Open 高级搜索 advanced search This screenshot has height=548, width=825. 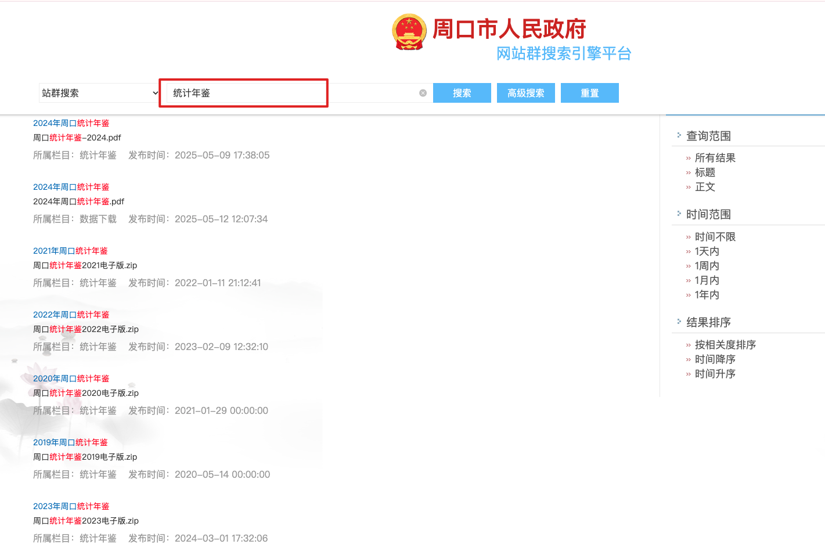(x=525, y=93)
